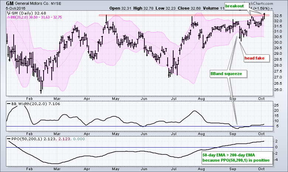Click the High 32.78 value

pos(143,8)
